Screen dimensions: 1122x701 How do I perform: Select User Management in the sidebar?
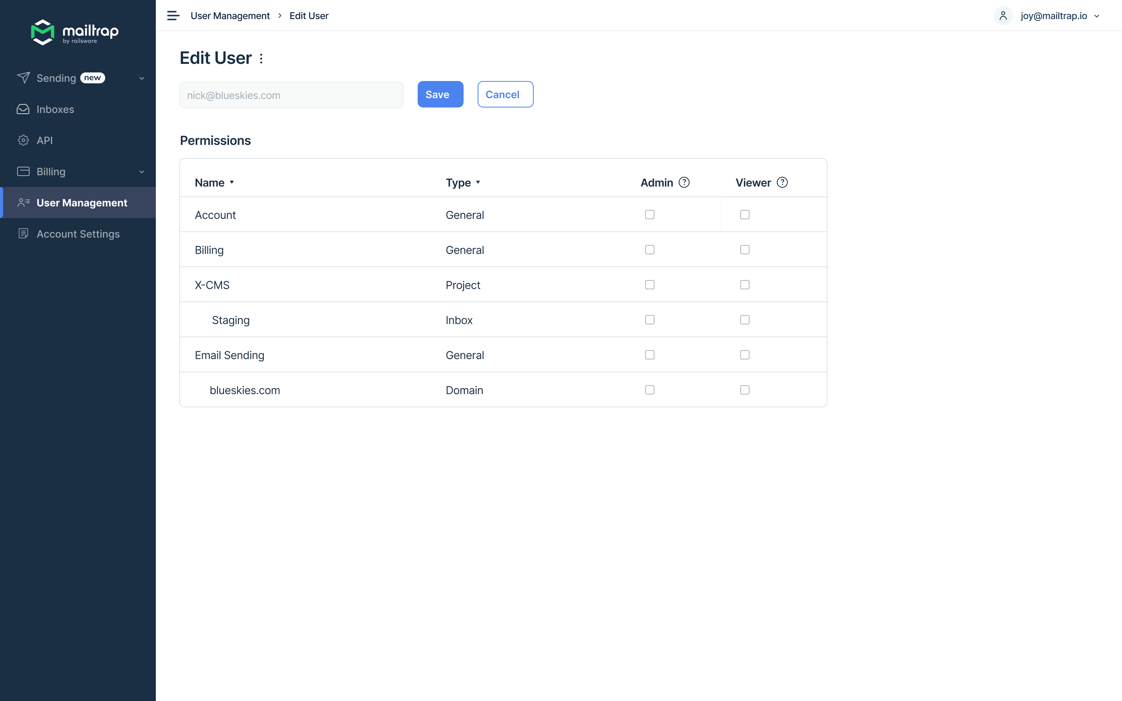click(78, 203)
